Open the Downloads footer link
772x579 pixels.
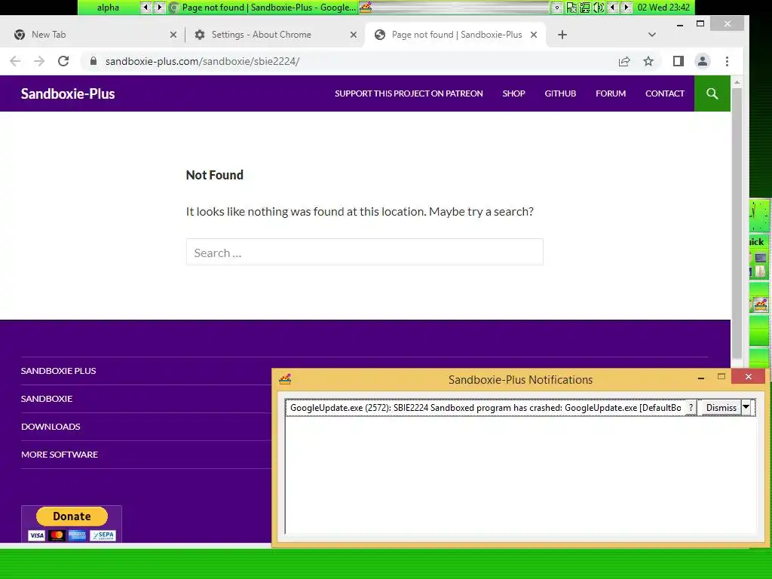pos(51,427)
